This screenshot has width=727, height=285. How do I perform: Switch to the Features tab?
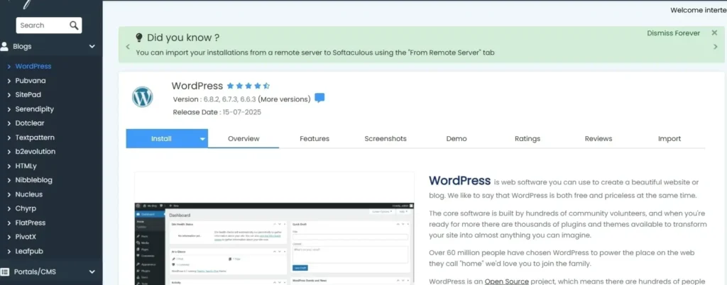[x=315, y=139]
